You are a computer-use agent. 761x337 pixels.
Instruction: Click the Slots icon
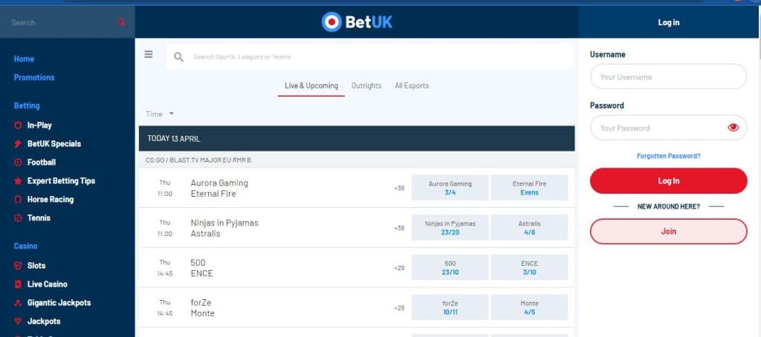coord(18,265)
